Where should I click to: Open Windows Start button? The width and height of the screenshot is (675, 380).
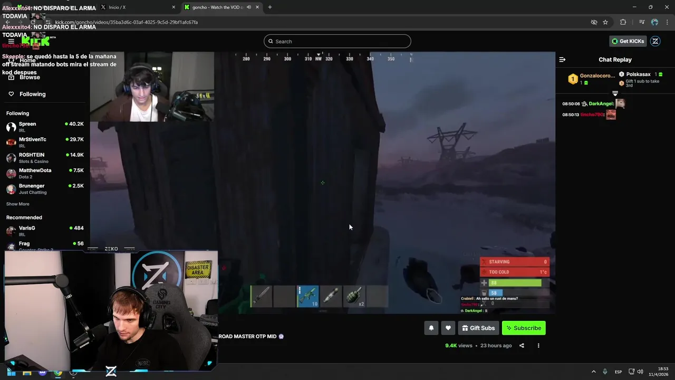pyautogui.click(x=11, y=372)
